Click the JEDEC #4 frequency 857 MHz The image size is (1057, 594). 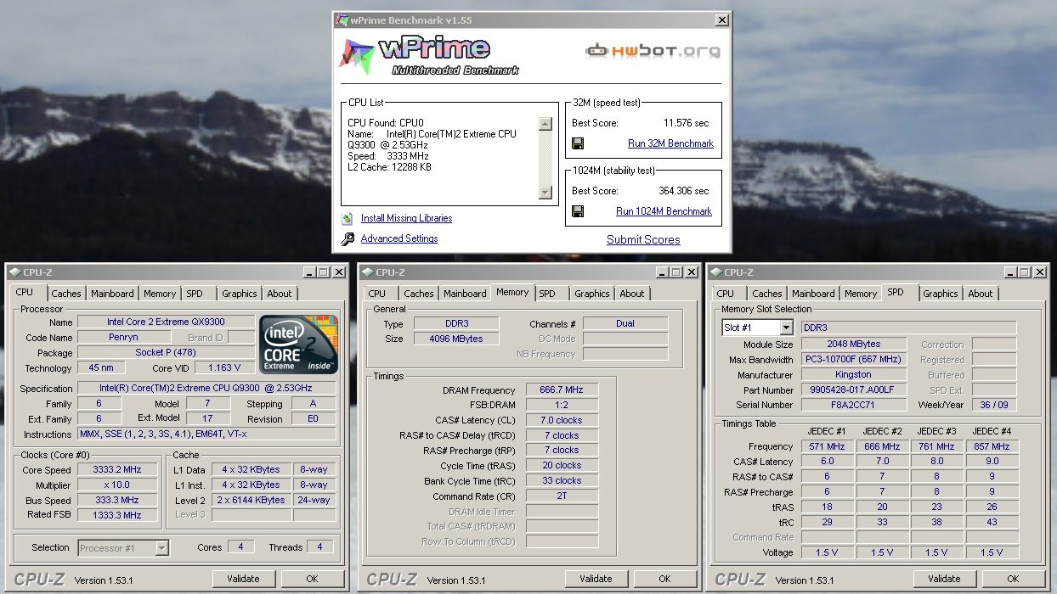coord(992,446)
